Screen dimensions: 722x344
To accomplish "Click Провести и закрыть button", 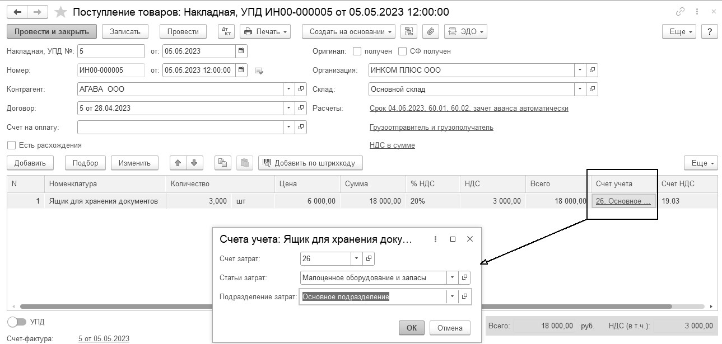I will pyautogui.click(x=52, y=31).
